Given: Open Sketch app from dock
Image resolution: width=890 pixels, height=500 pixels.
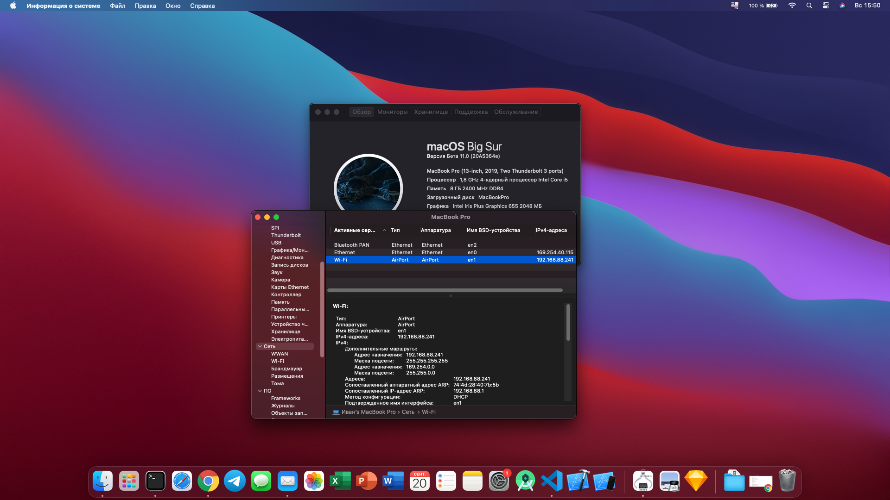Looking at the screenshot, I should click(696, 481).
